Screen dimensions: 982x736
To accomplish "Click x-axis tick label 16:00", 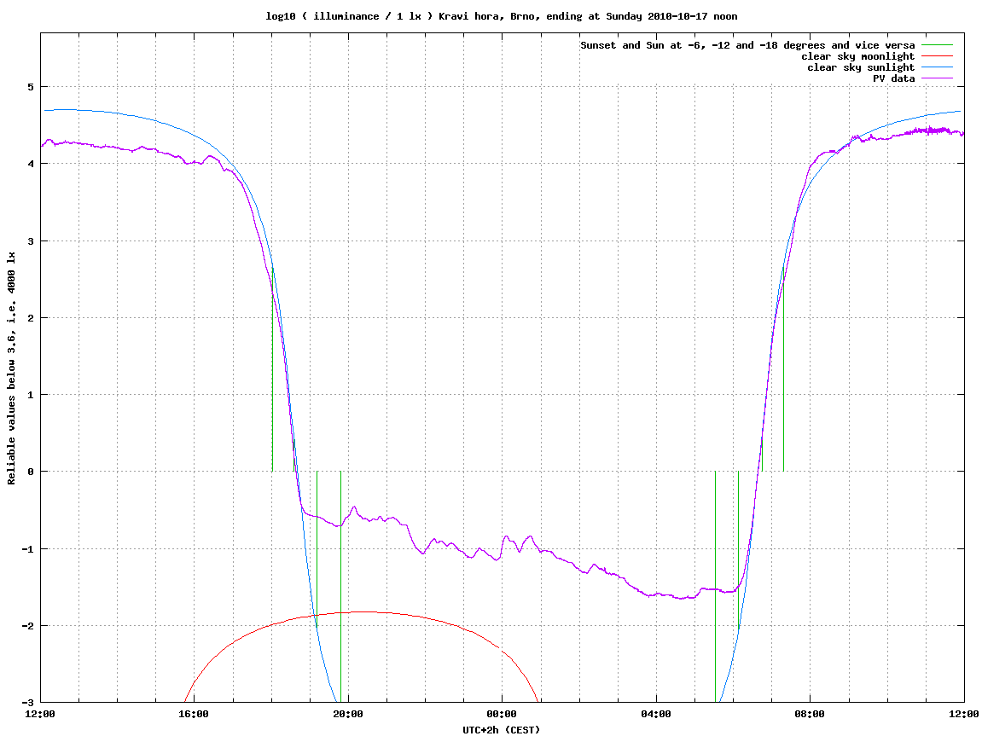I will pyautogui.click(x=195, y=714).
